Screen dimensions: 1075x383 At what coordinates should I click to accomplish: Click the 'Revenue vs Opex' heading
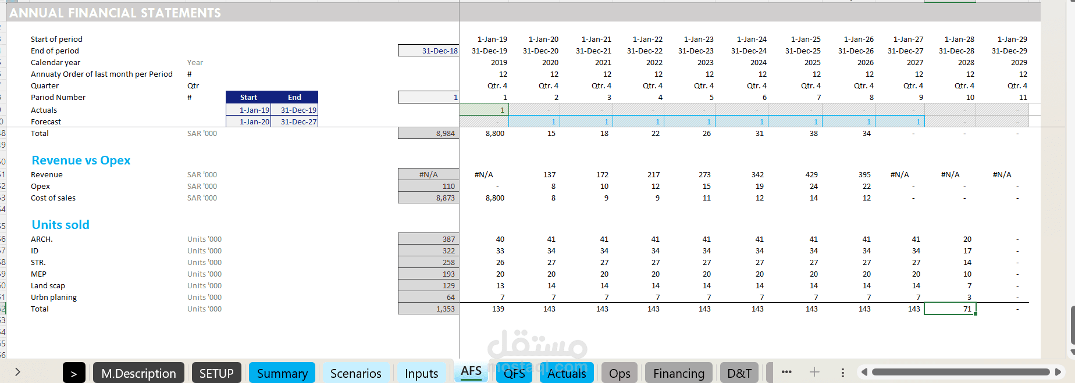[x=81, y=160]
